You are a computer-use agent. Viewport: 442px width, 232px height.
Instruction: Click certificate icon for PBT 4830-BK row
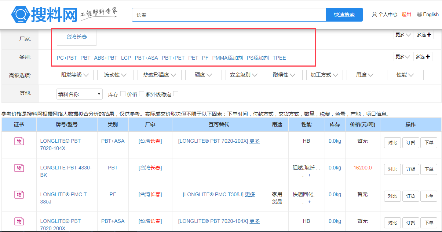19,168
